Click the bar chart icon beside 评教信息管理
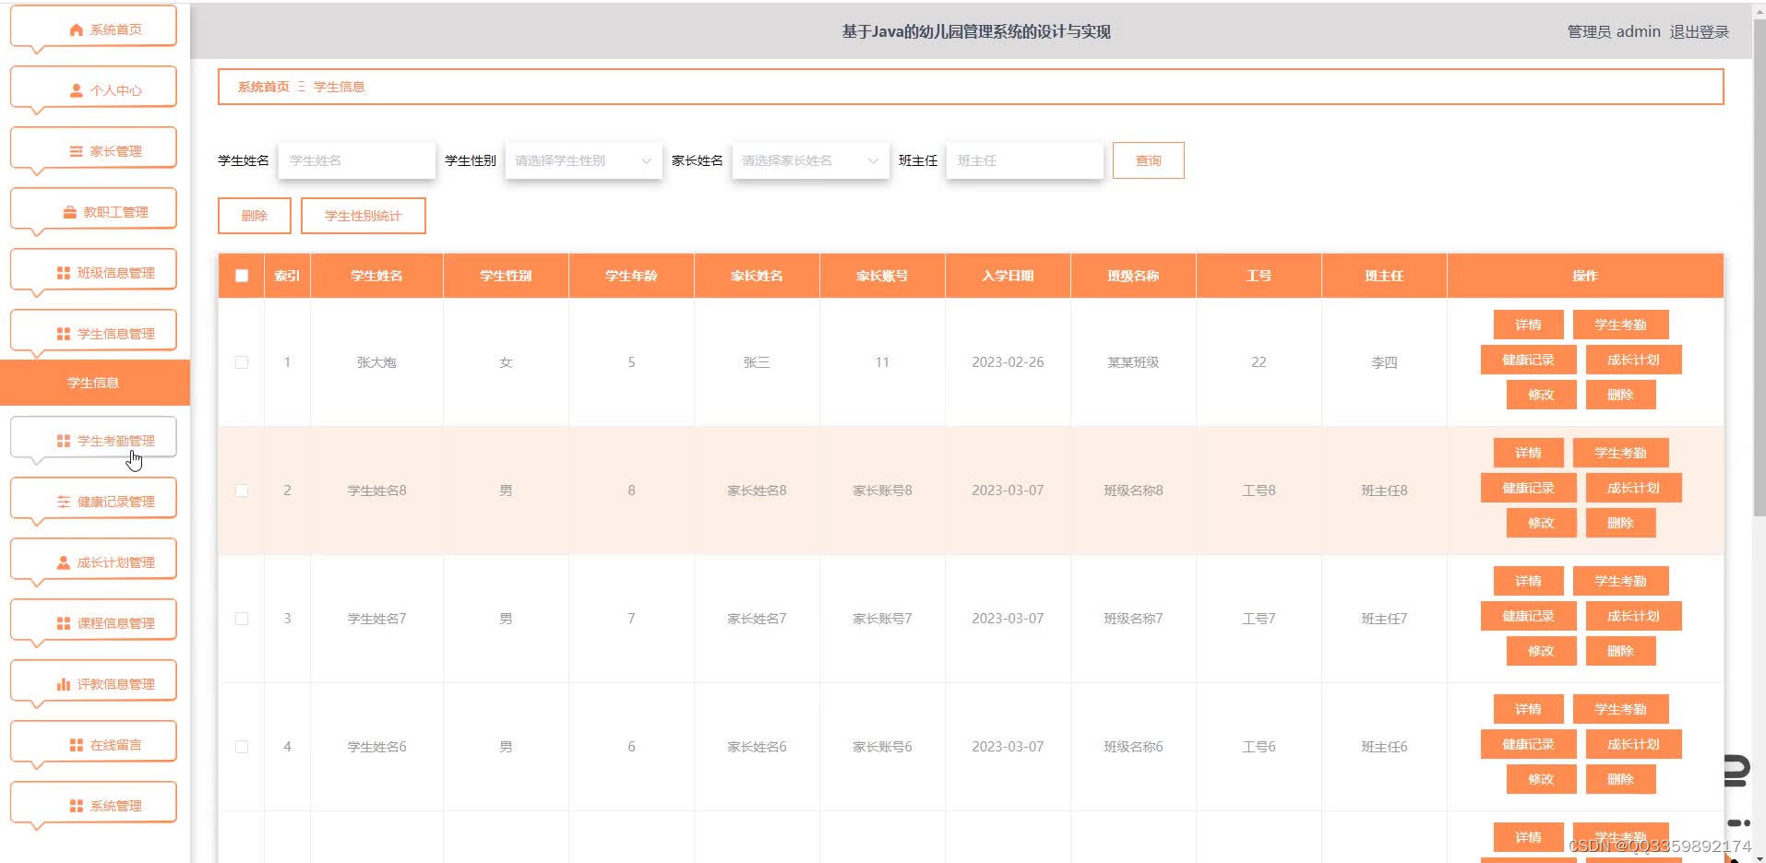Viewport: 1766px width, 863px height. click(x=64, y=684)
